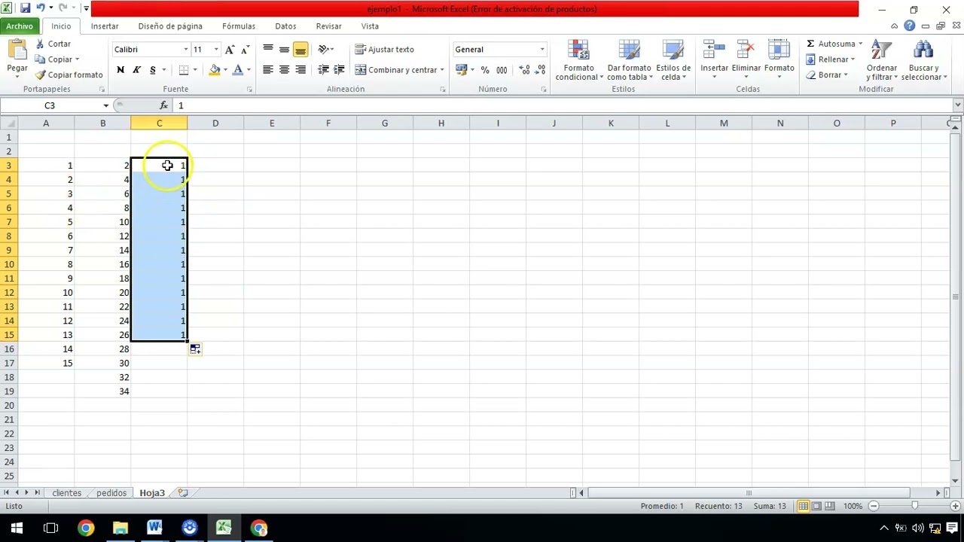Switch to the clientes sheet

[67, 493]
